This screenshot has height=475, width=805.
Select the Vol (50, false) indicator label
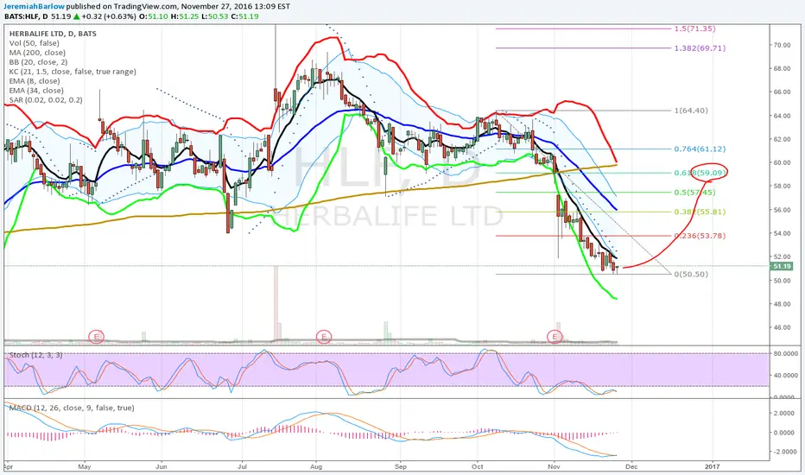(x=34, y=43)
